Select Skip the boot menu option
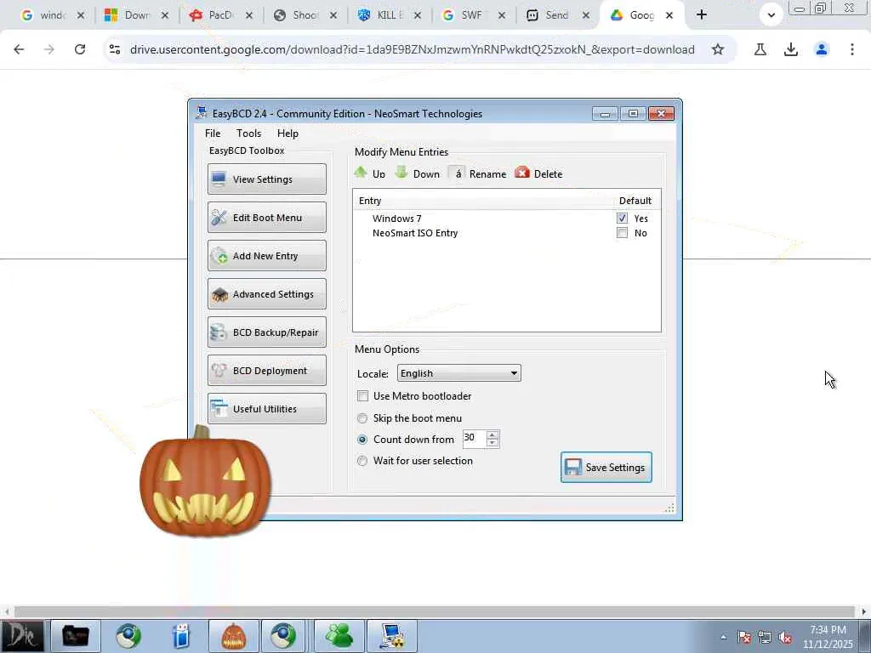The width and height of the screenshot is (871, 653). [x=362, y=418]
